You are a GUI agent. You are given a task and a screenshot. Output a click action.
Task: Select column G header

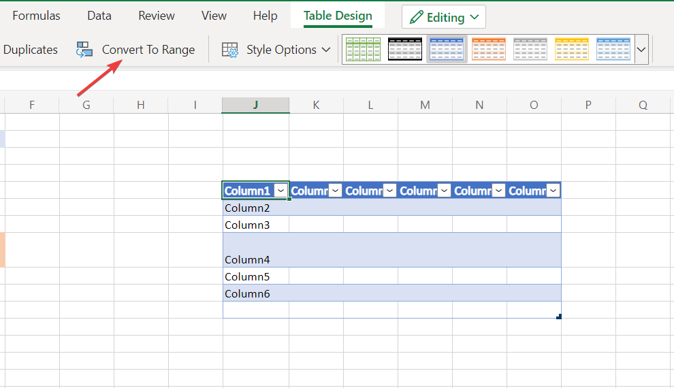86,105
